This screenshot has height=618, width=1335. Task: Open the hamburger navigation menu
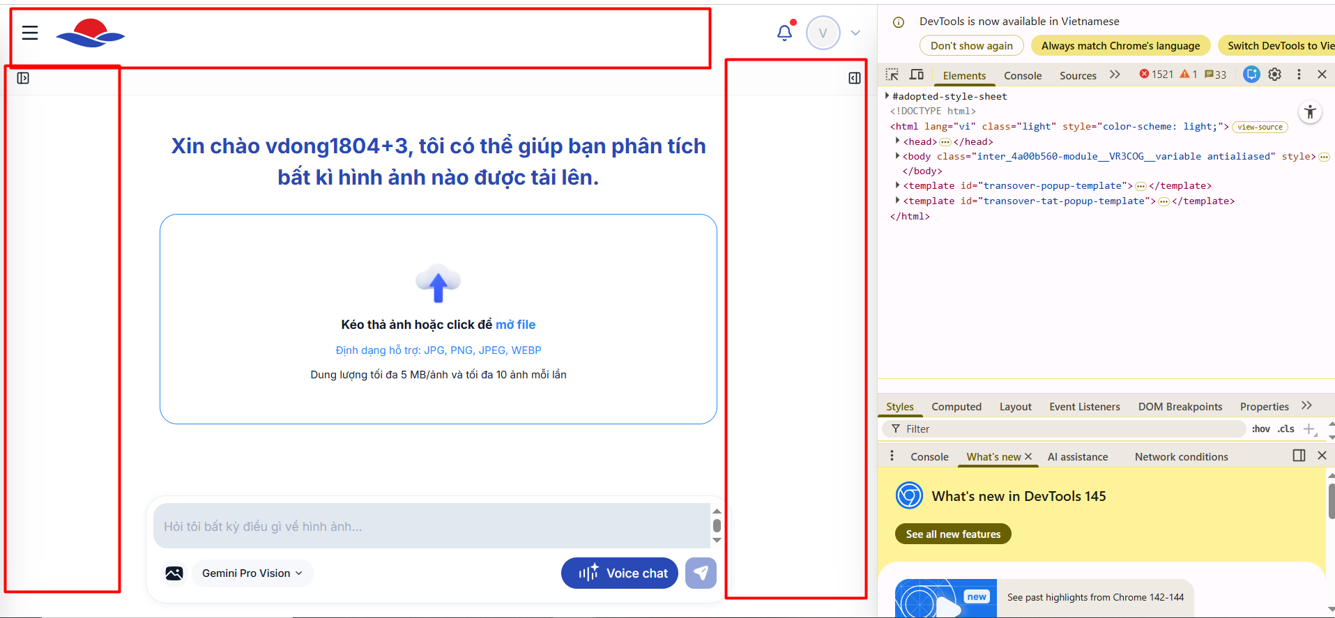[30, 33]
